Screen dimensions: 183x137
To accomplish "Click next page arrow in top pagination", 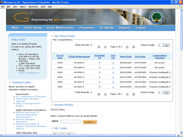I will point(127,47).
